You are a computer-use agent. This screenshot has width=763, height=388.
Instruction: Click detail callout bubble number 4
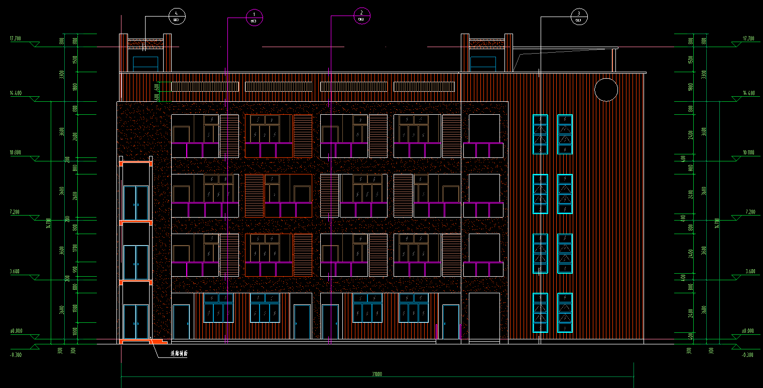177,16
